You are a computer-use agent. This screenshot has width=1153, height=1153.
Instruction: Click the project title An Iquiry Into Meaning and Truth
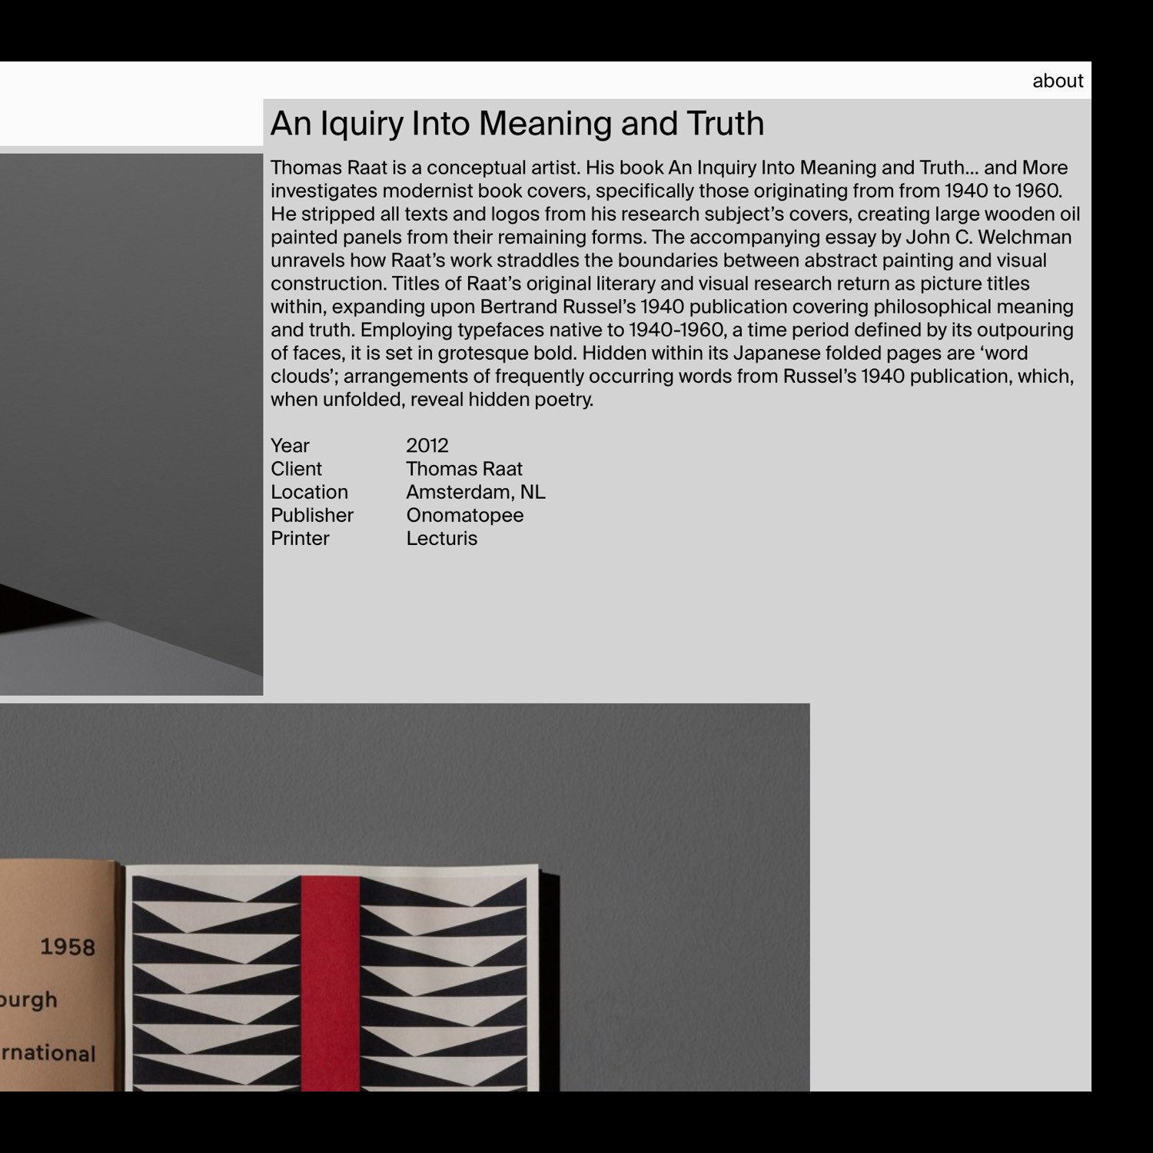(x=517, y=121)
